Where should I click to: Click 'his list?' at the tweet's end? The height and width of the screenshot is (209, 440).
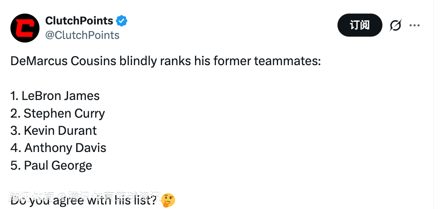click(x=135, y=199)
